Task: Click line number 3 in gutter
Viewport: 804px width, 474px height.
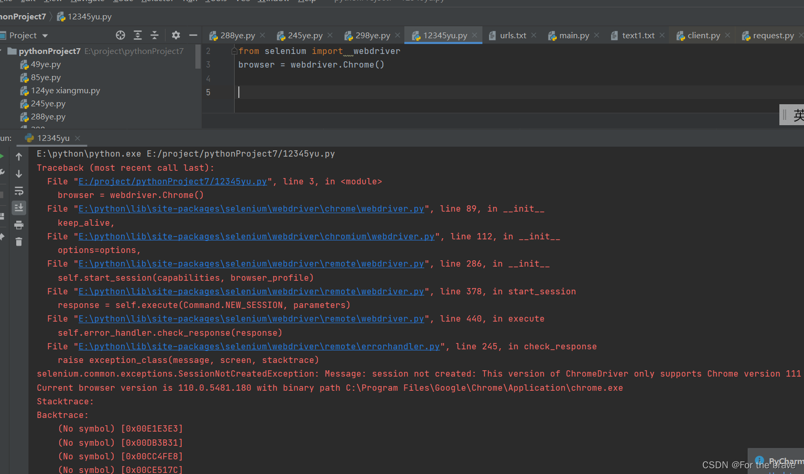Action: coord(208,65)
